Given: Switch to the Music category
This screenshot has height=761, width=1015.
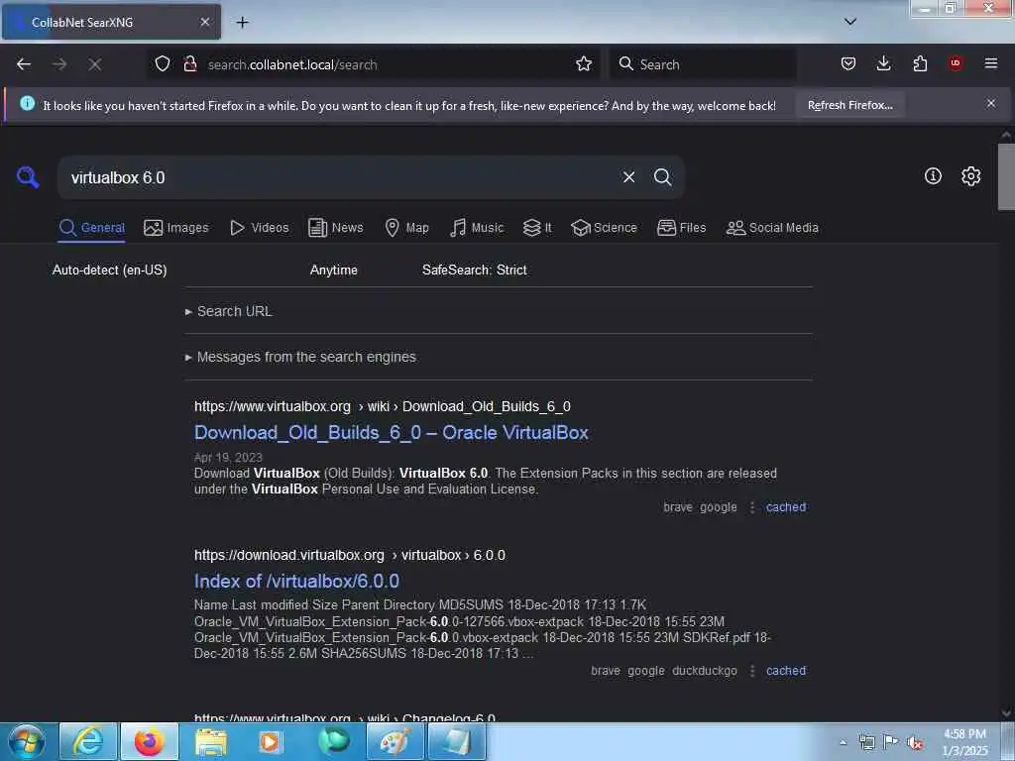Looking at the screenshot, I should coord(477,228).
